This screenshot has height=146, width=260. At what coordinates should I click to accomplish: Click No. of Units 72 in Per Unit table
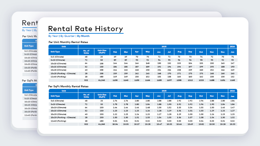tap(86, 60)
